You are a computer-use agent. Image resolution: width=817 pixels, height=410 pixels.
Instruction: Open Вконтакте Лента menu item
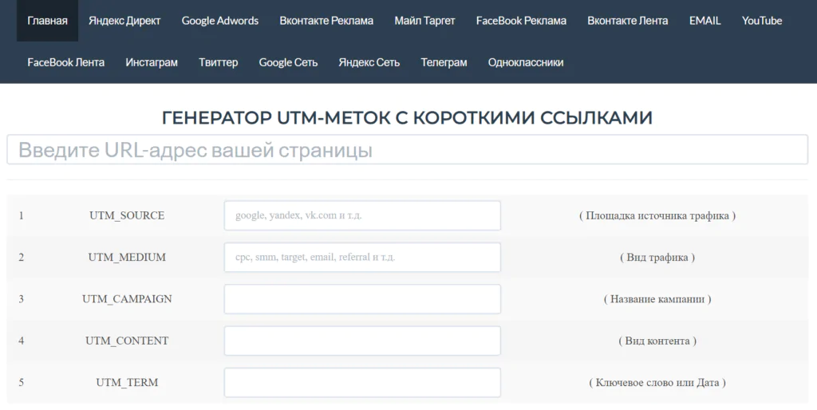[x=627, y=21]
